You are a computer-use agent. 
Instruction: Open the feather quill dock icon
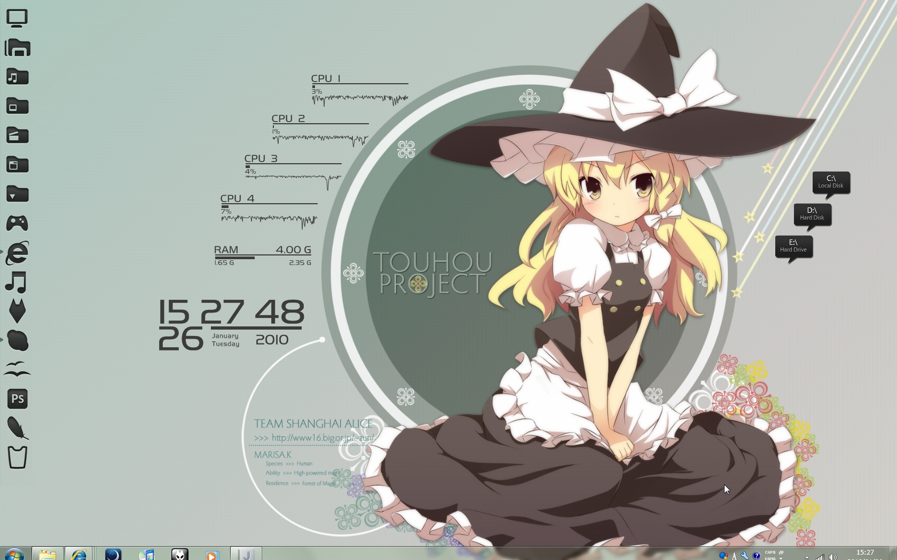pos(18,428)
